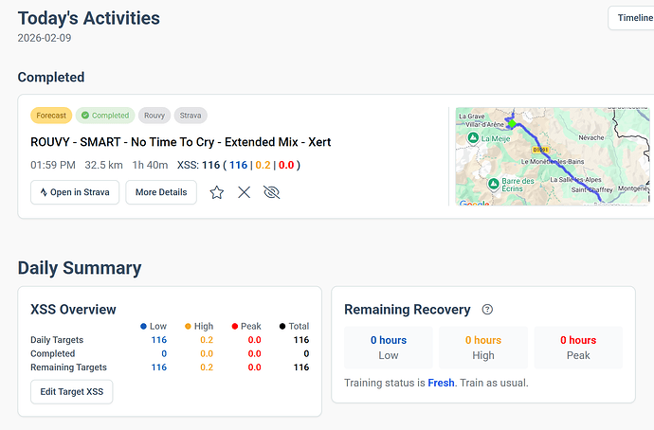Click the Low recovery hours tile

coord(388,347)
